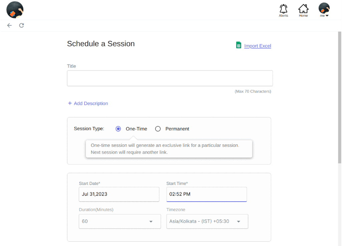Expand the Duration (Minutes) dropdown
The height and width of the screenshot is (246, 342).
click(151, 221)
